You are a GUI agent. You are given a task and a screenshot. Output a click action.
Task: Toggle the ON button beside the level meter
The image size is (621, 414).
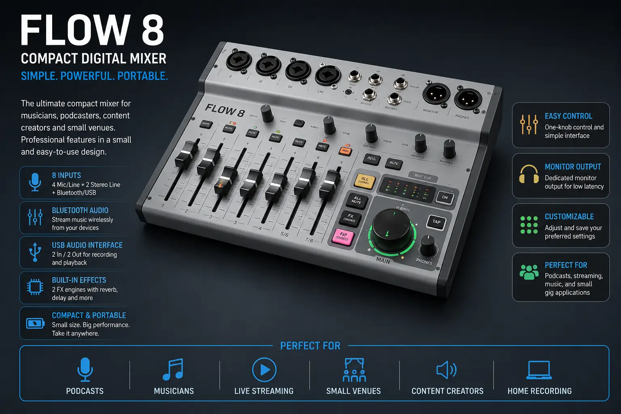coord(445,198)
